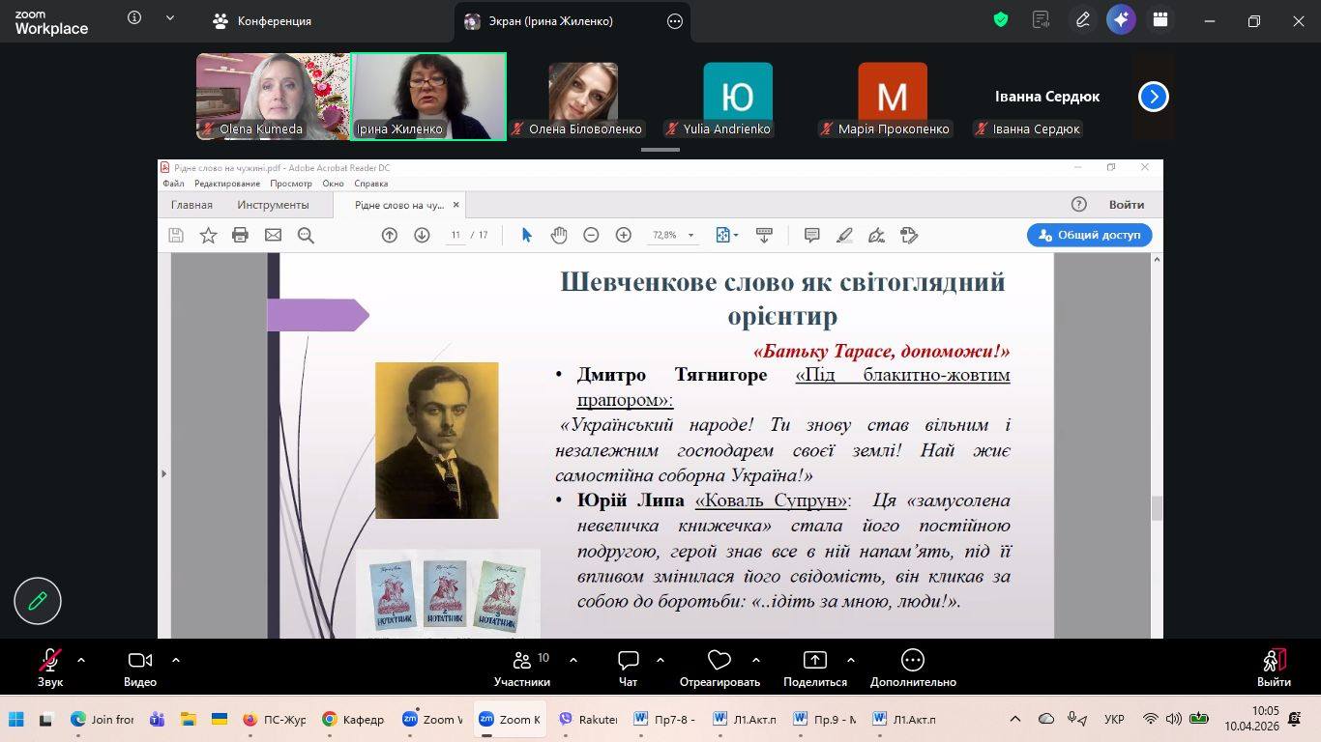Image resolution: width=1321 pixels, height=742 pixels.
Task: Click the PDF vertical scrollbar thumb
Action: click(x=1156, y=508)
